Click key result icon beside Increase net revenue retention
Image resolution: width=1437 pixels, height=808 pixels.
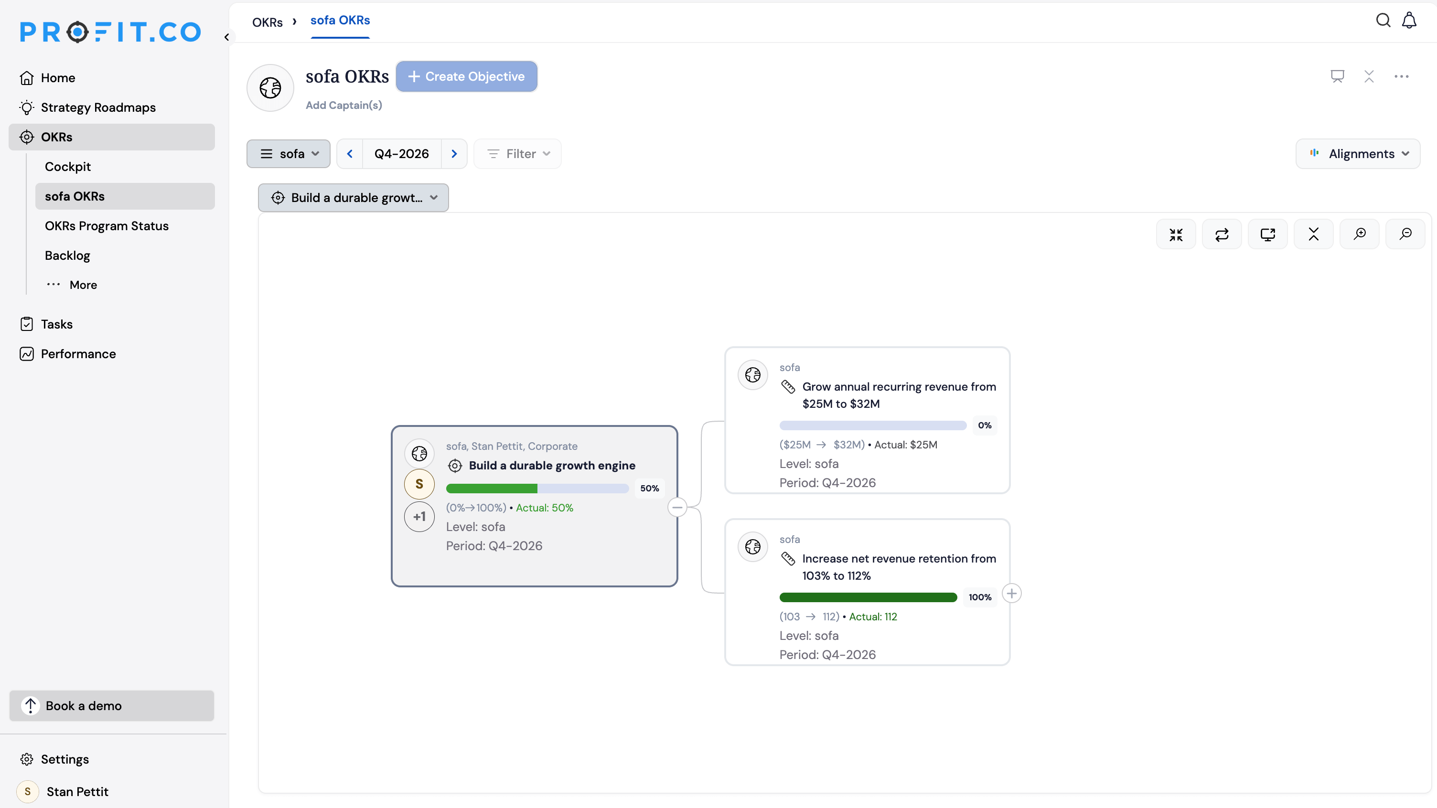(x=788, y=558)
